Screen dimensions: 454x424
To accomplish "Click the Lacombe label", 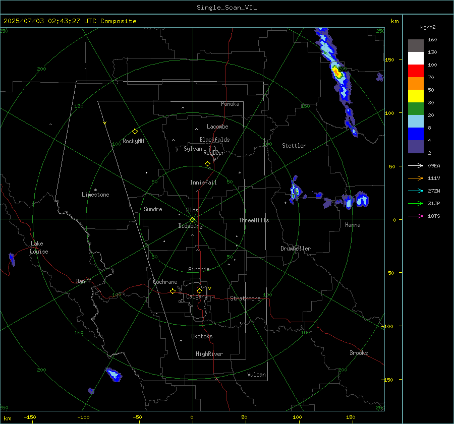I will pyautogui.click(x=217, y=127).
